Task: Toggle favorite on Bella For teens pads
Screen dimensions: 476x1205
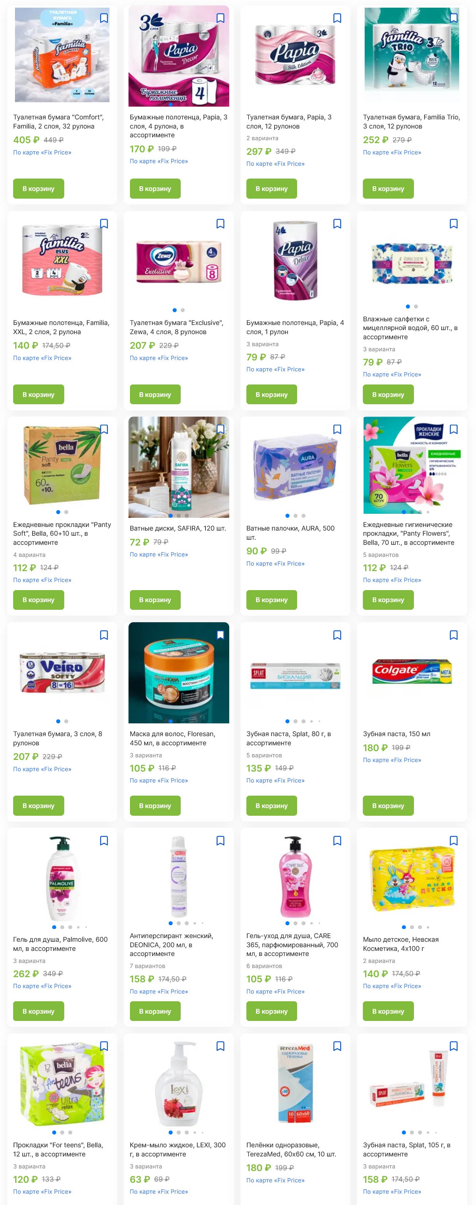Action: pyautogui.click(x=104, y=1047)
